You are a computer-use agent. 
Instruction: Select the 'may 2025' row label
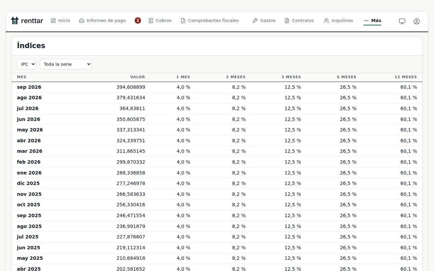coord(30,258)
